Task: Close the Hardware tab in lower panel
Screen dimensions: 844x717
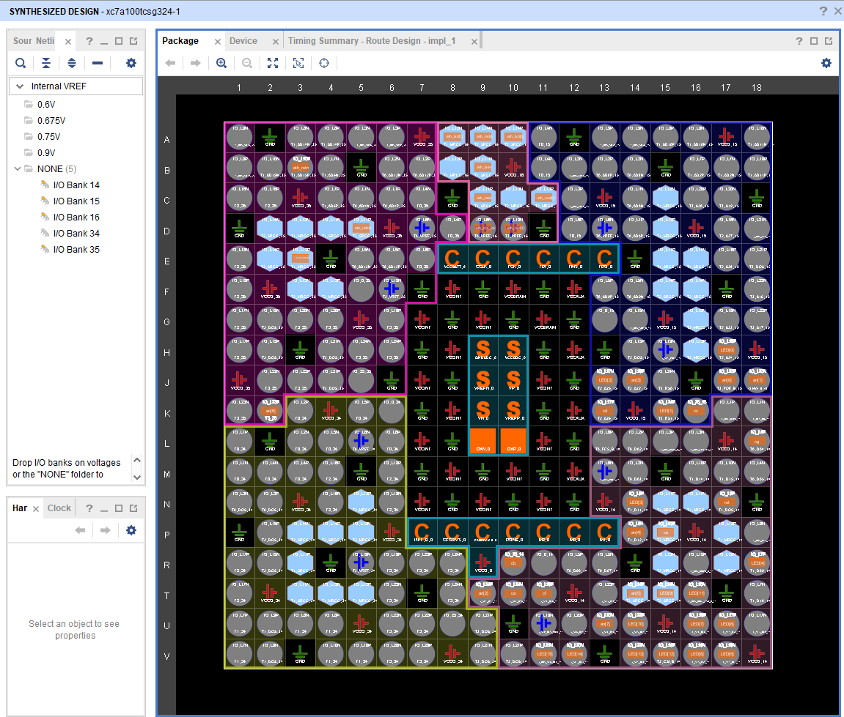Action: pos(35,509)
